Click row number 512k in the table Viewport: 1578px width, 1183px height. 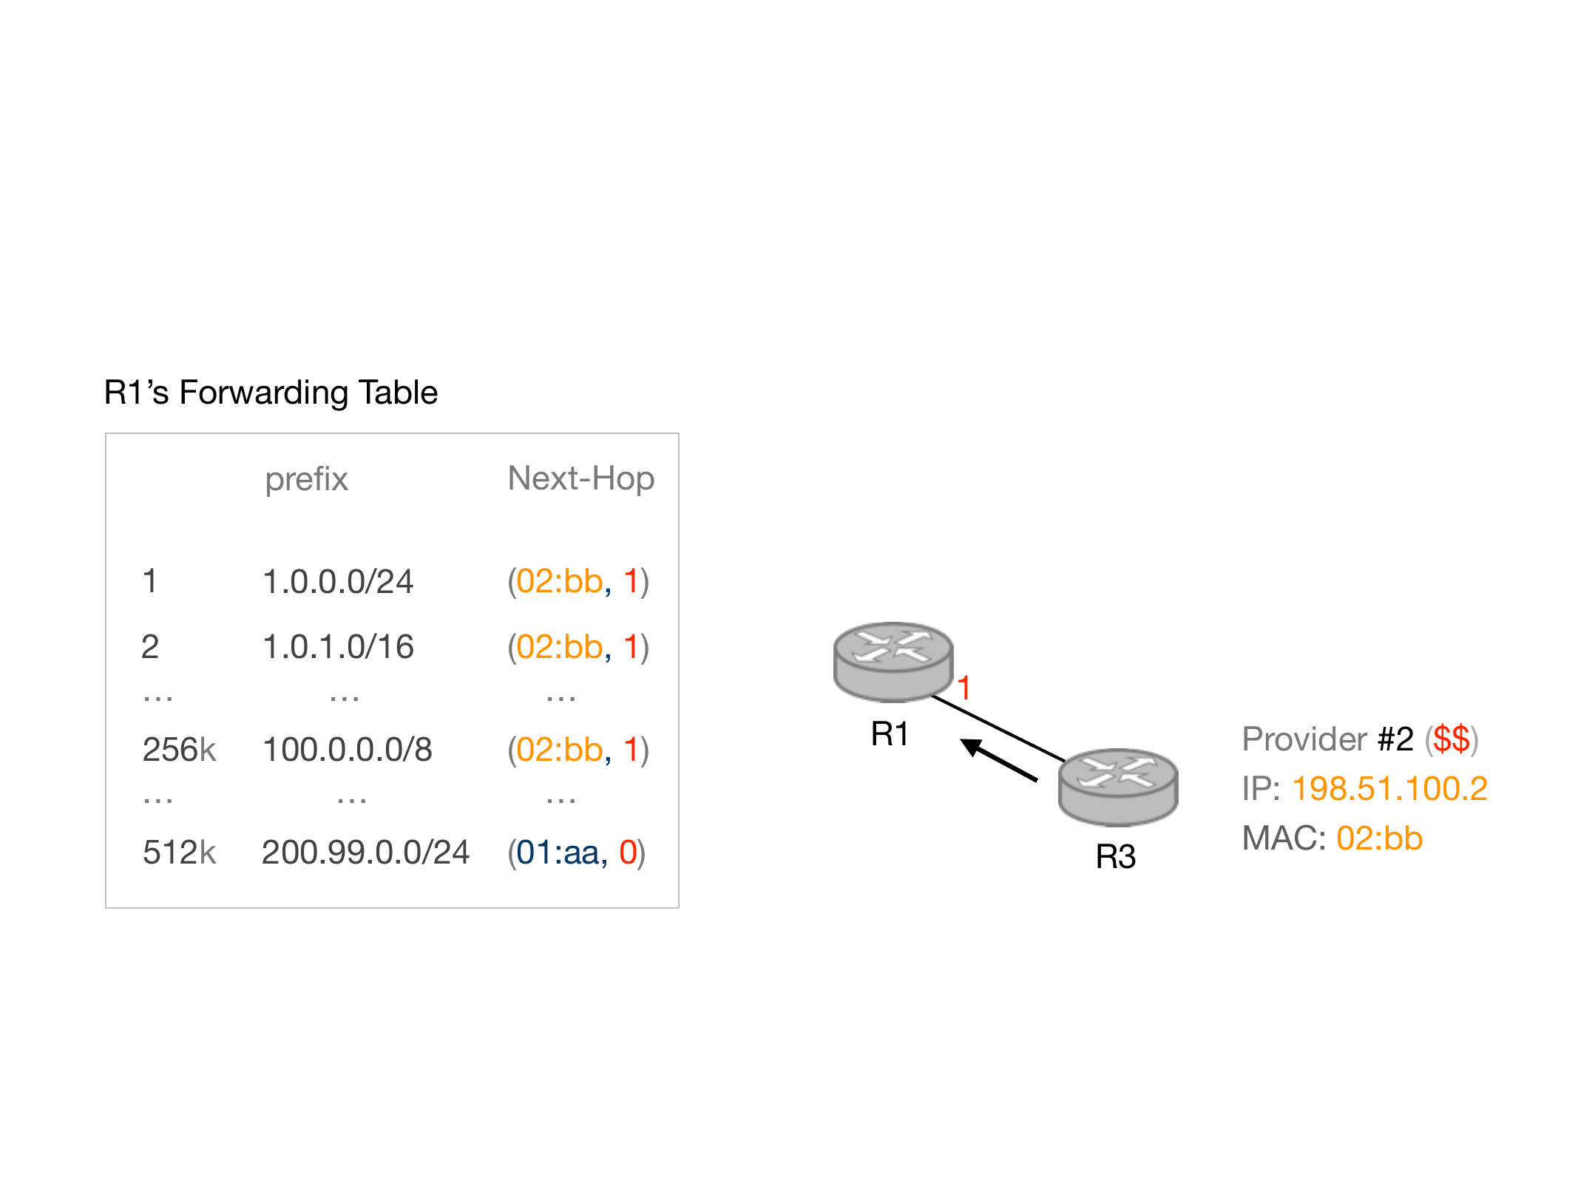(179, 852)
